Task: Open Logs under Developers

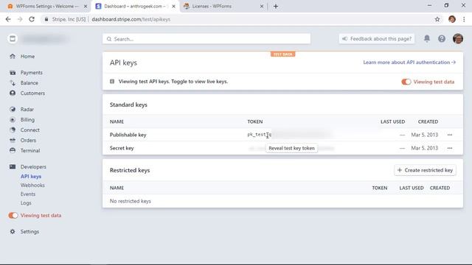Action: click(26, 203)
